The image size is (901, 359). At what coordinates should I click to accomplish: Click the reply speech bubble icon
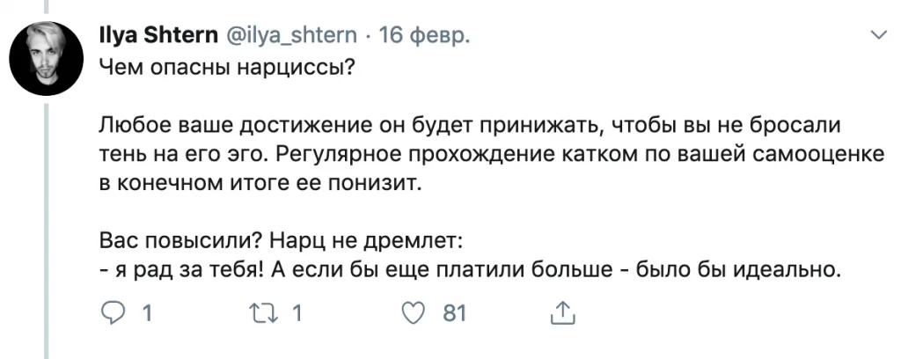pyautogui.click(x=112, y=313)
